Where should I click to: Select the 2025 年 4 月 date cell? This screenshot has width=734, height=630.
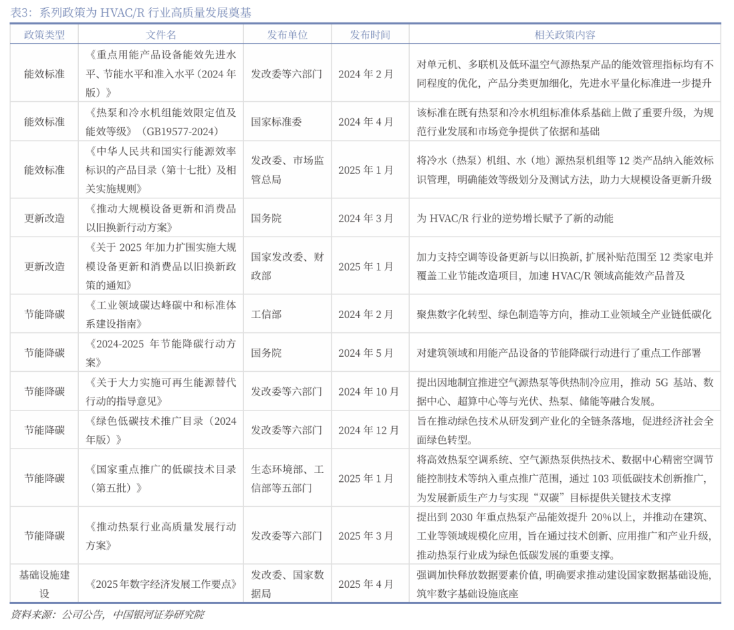(x=366, y=584)
